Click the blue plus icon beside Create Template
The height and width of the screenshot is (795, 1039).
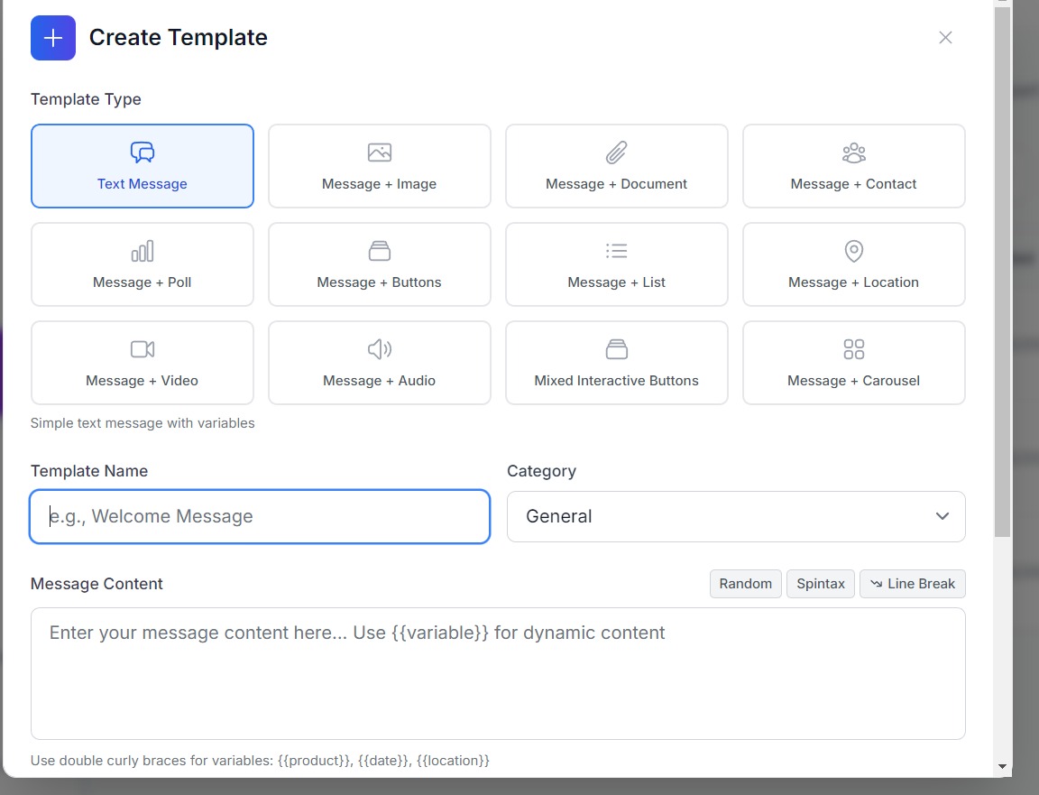click(53, 38)
